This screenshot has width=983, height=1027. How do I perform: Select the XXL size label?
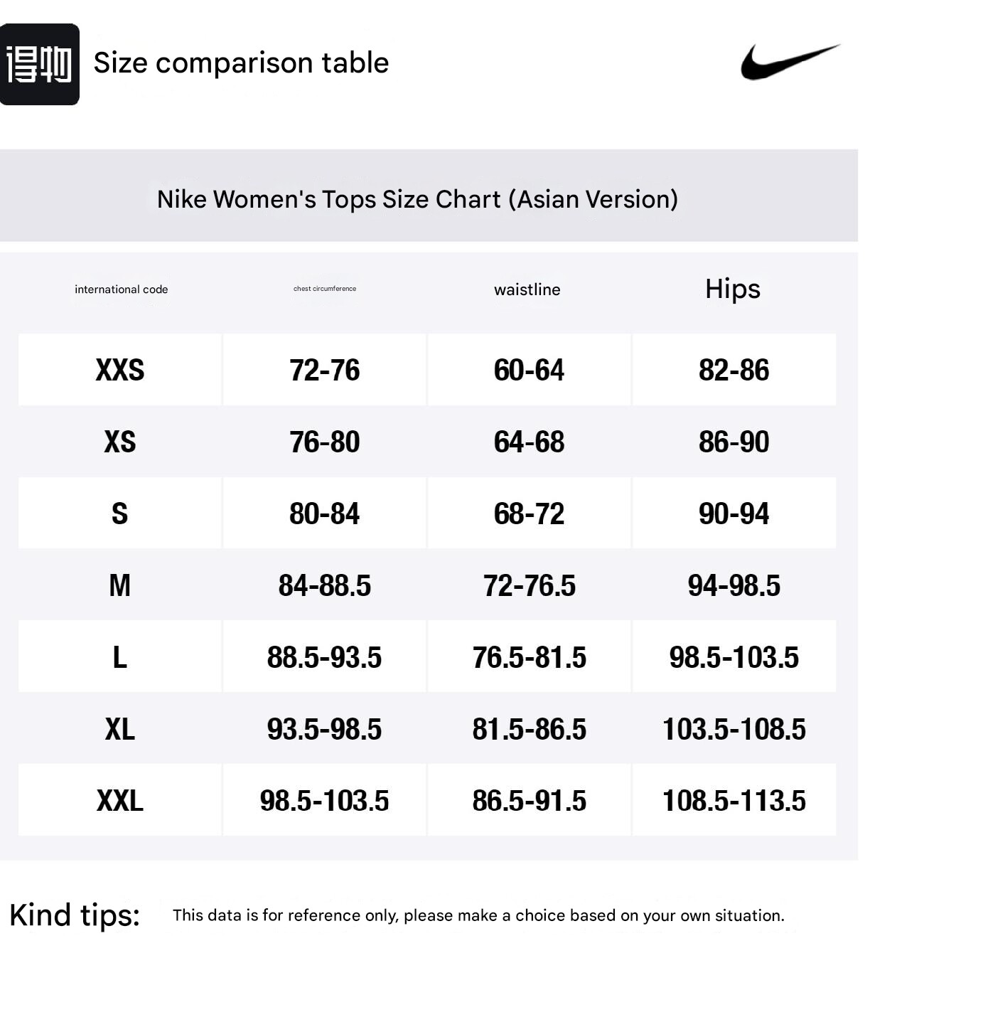pos(119,800)
